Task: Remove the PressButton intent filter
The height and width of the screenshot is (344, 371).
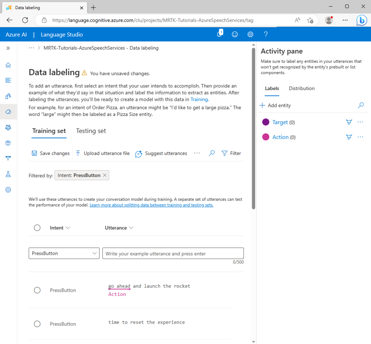Action: pos(105,175)
